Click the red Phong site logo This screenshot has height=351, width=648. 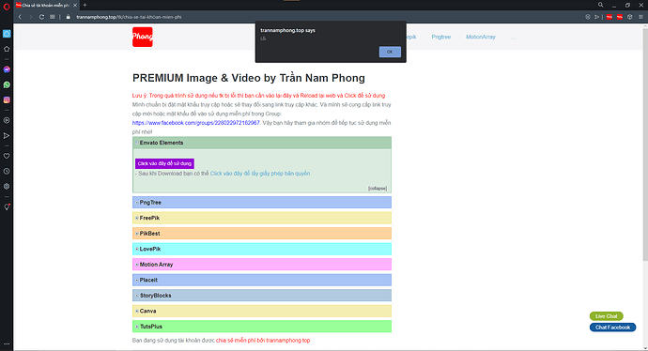pos(143,37)
